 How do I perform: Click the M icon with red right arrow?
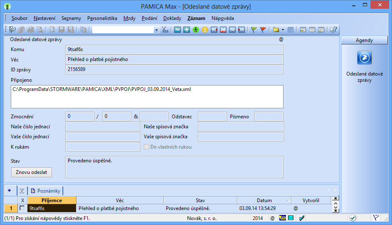[242, 30]
